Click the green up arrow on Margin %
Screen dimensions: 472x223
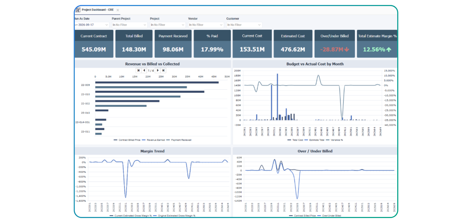(389, 49)
